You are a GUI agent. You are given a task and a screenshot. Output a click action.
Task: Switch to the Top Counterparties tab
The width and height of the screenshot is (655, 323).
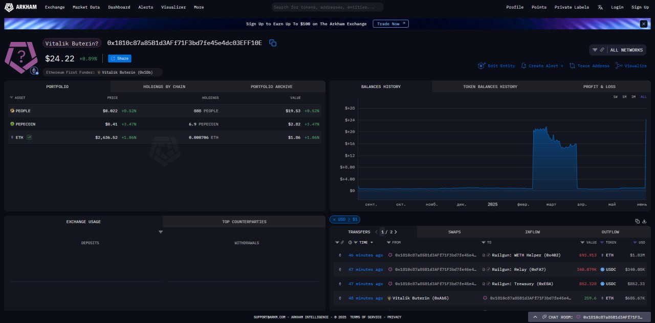pyautogui.click(x=244, y=222)
